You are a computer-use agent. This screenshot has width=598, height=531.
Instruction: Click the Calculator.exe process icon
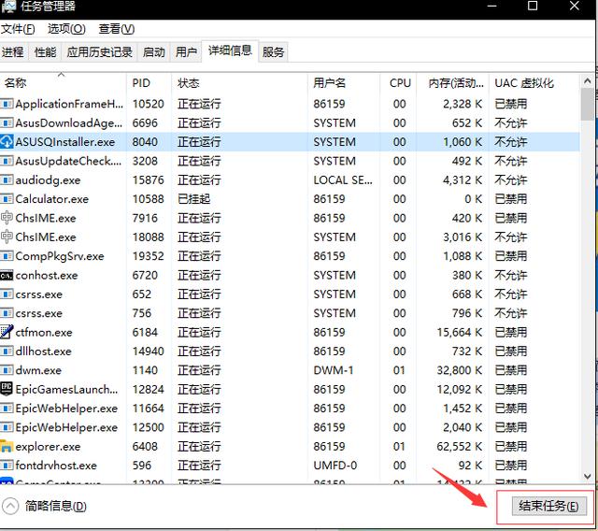(x=7, y=199)
